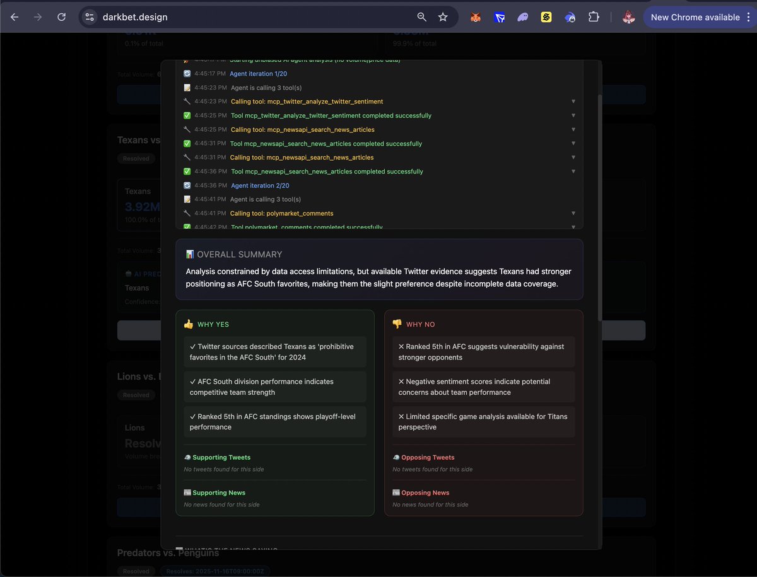Click the forward navigation arrow

(38, 17)
